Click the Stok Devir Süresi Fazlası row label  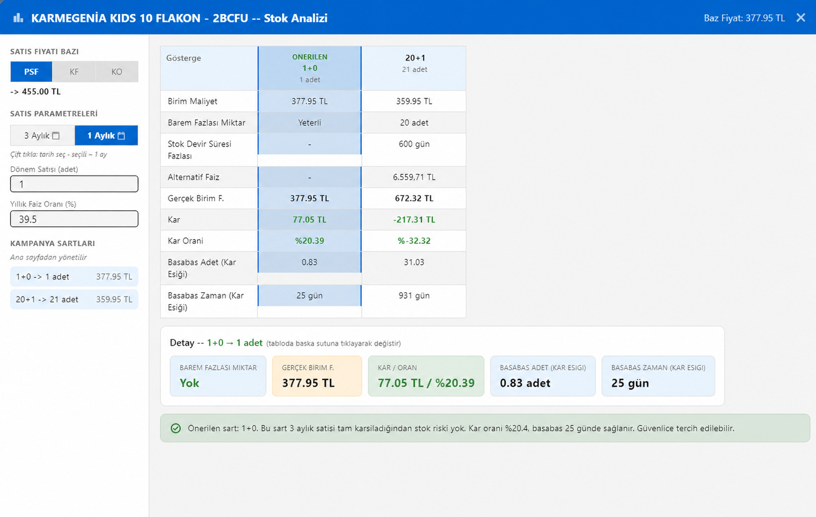199,150
